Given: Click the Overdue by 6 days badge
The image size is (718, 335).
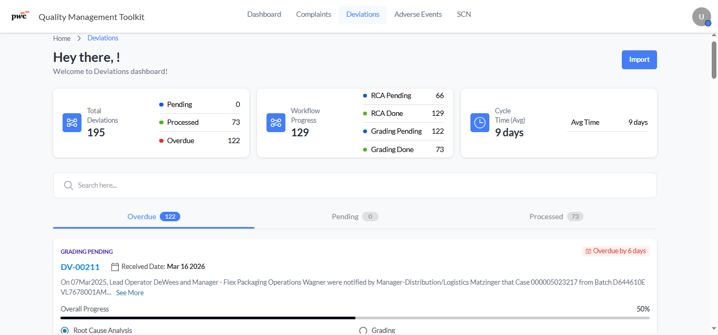Looking at the screenshot, I should 616,251.
